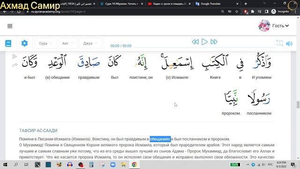Viewport: 300px width, 169px height.
Task: Open the notification center icon
Action: click(292, 165)
